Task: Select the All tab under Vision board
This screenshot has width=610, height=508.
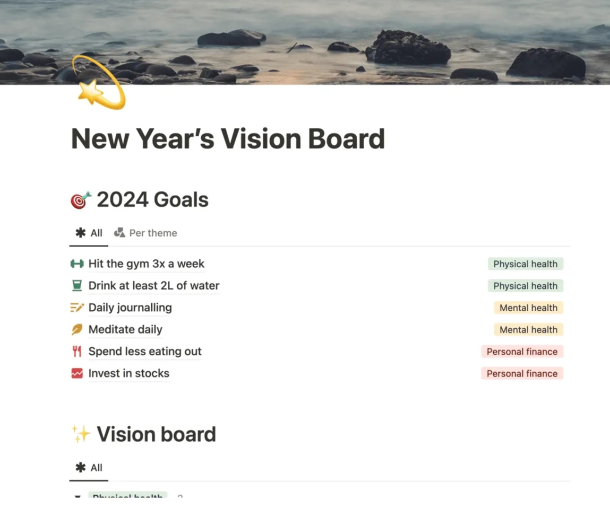Action: 89,468
